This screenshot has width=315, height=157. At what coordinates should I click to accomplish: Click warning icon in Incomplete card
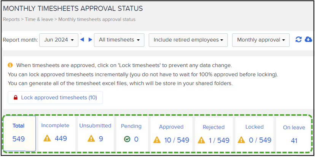coord(48,139)
